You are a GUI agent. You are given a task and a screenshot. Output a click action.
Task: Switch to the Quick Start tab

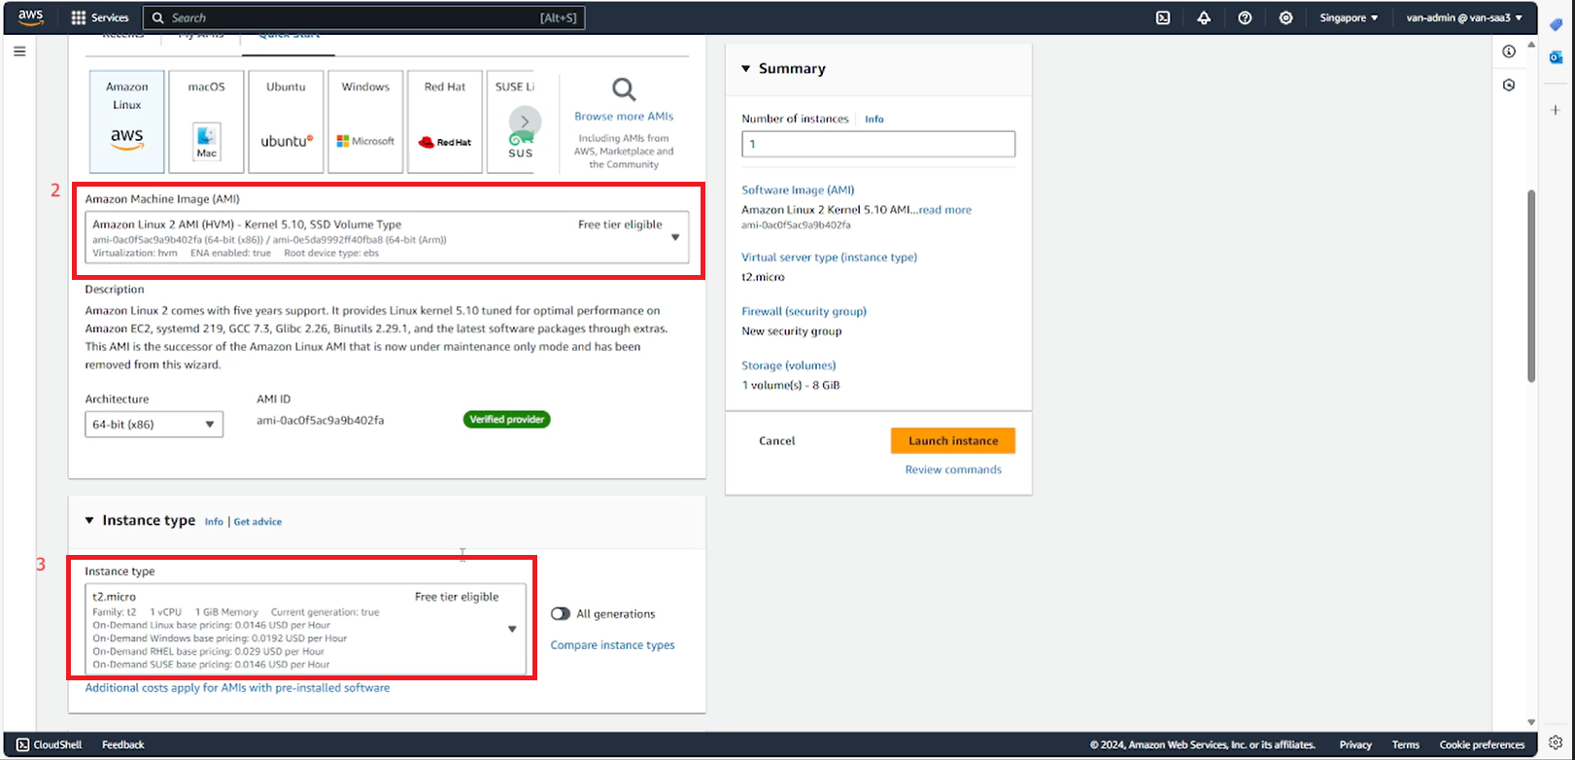tap(289, 37)
